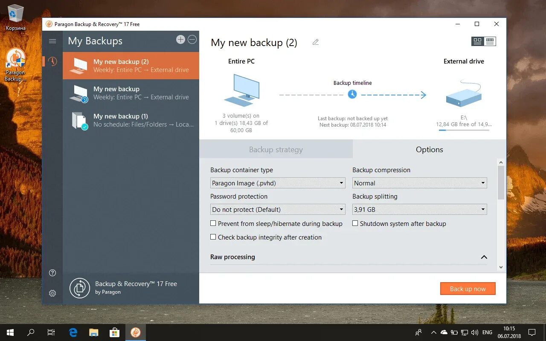Select My new backup (1) job
546x341 pixels.
click(131, 120)
